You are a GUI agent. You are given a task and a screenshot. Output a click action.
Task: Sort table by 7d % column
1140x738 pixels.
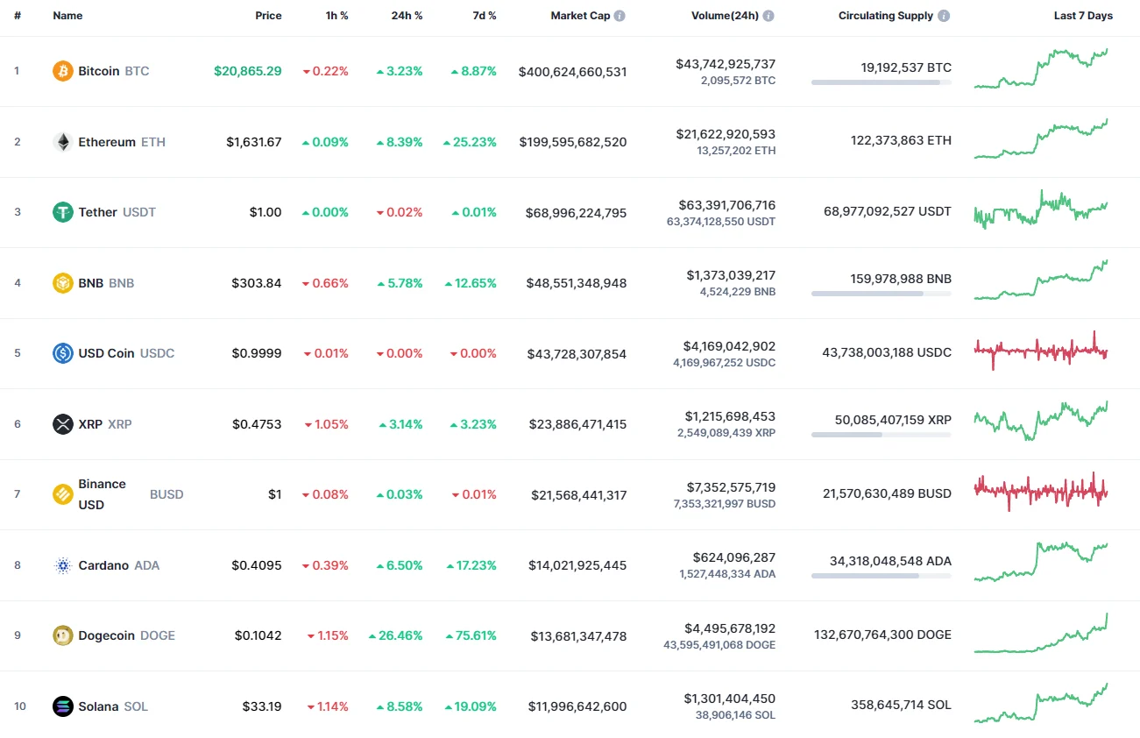pyautogui.click(x=485, y=15)
